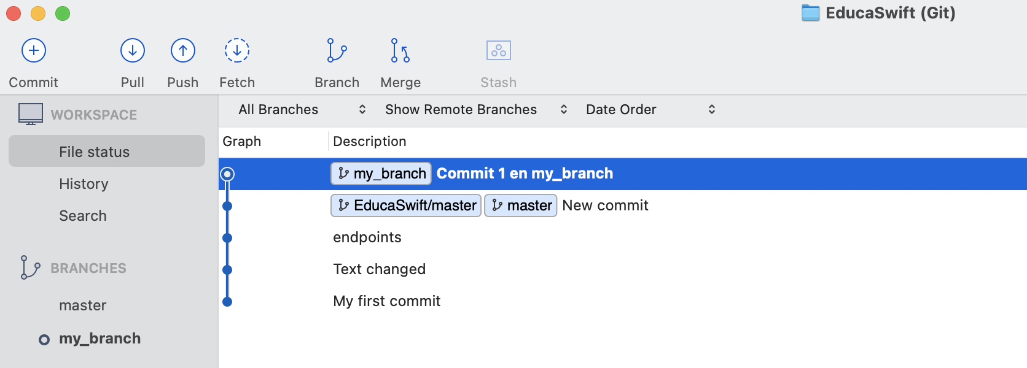1027x368 pixels.
Task: Select File status in the workspace sidebar
Action: tap(107, 151)
